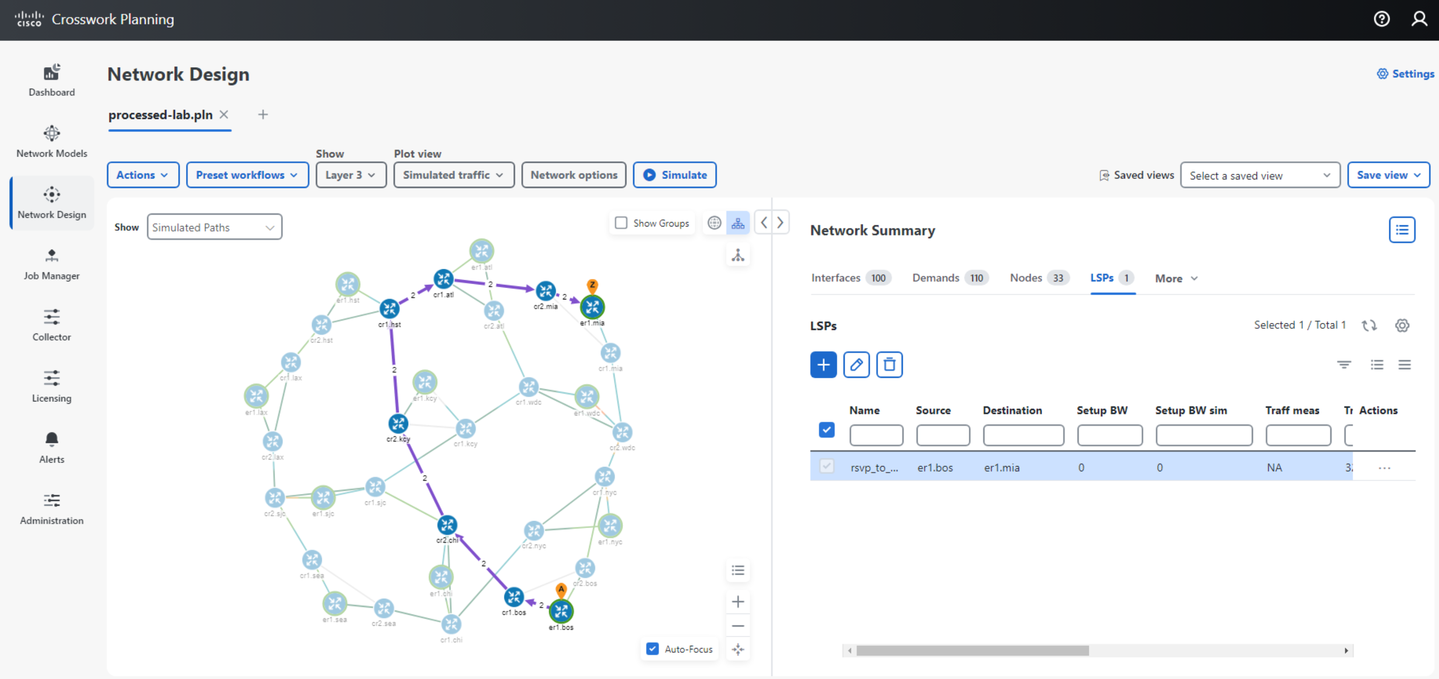Zoom out on the network plot

(x=738, y=626)
